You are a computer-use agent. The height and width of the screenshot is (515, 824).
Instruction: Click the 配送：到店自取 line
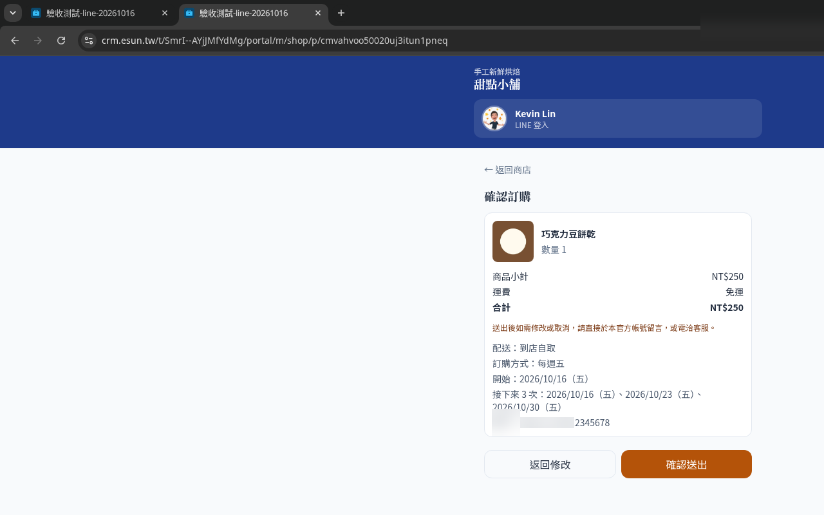pyautogui.click(x=524, y=348)
